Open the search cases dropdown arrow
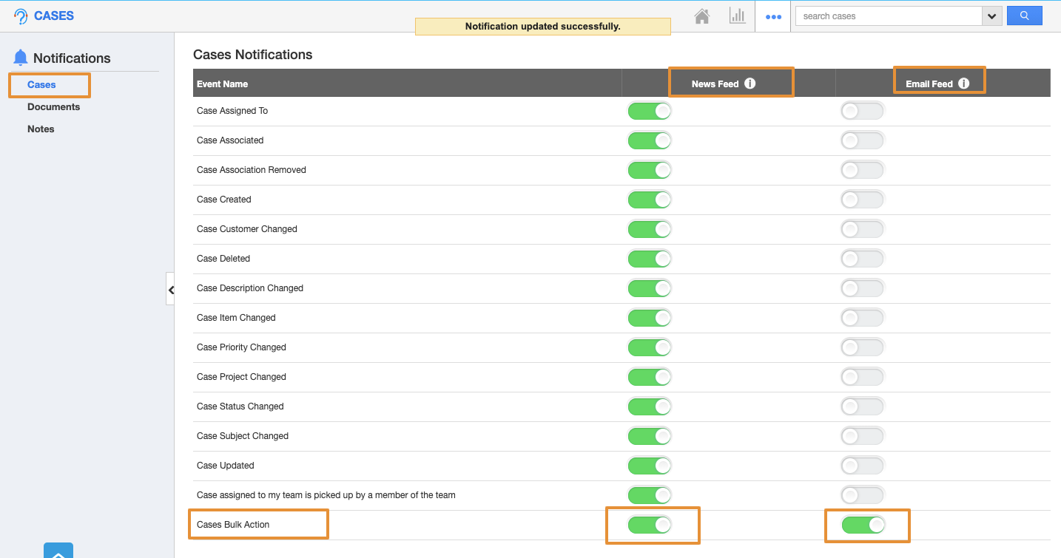Screen dimensions: 1061x558 (x=991, y=16)
